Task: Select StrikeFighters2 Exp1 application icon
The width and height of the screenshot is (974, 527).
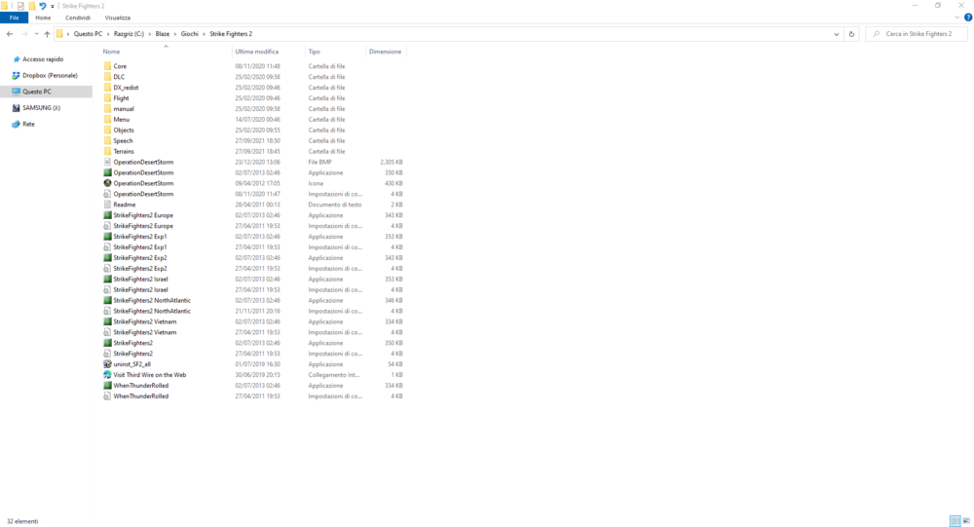Action: (107, 236)
